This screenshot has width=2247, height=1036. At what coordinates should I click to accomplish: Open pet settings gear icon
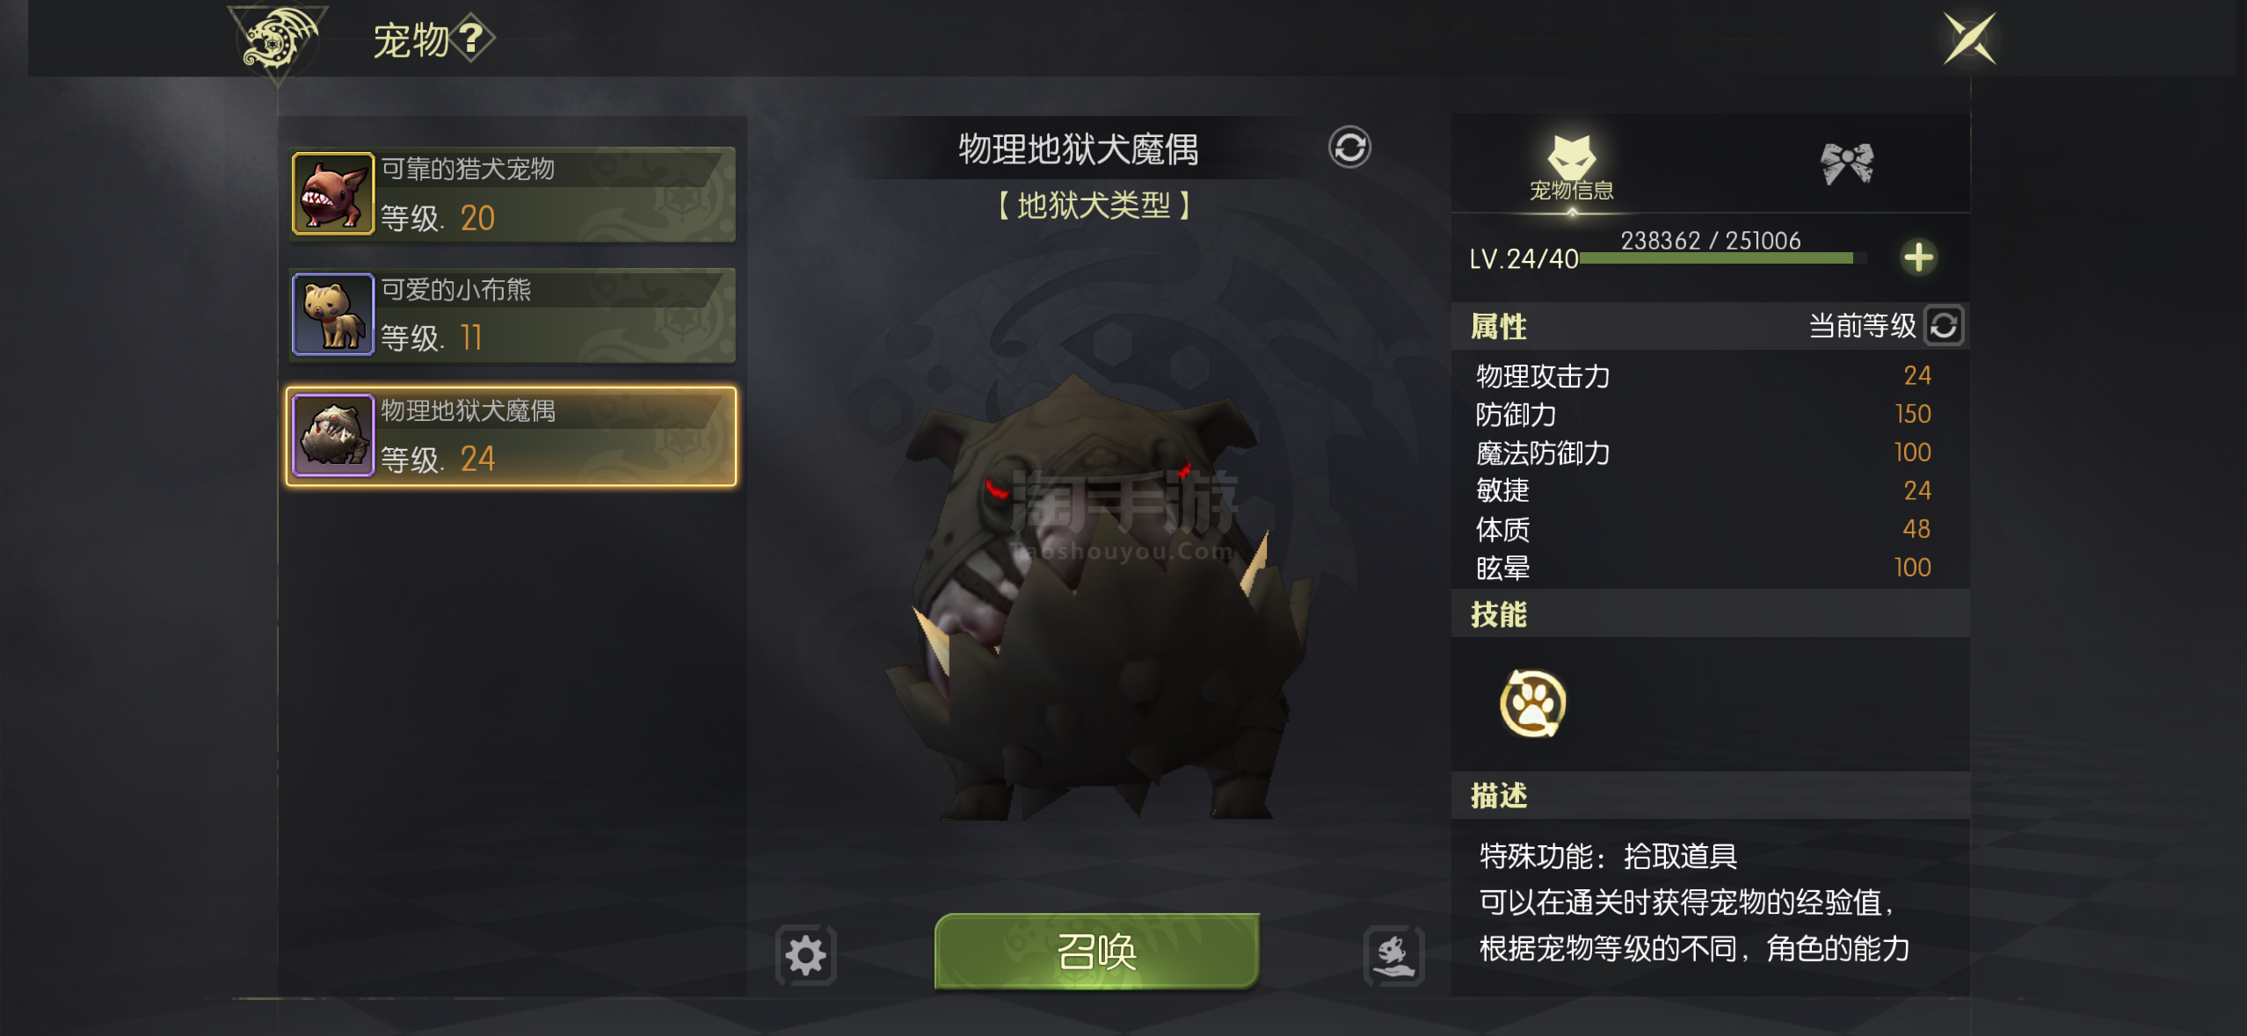tap(805, 955)
